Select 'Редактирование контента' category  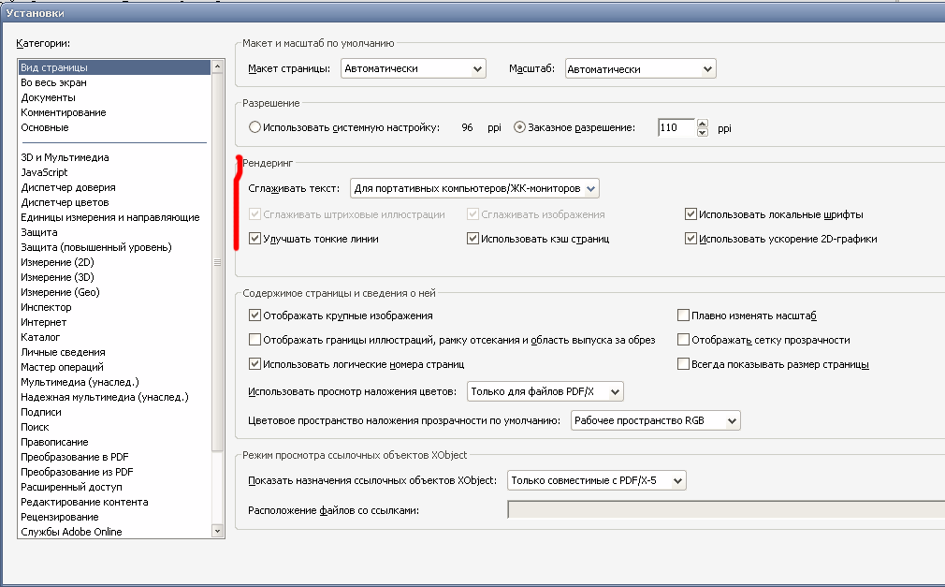(84, 502)
